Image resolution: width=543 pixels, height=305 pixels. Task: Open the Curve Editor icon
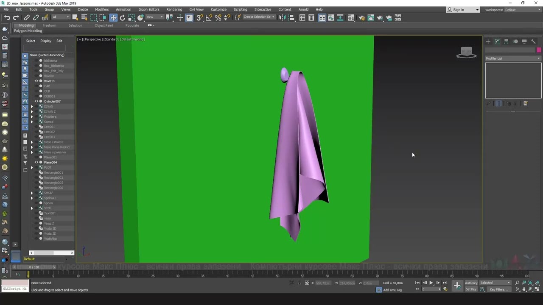coord(331,17)
